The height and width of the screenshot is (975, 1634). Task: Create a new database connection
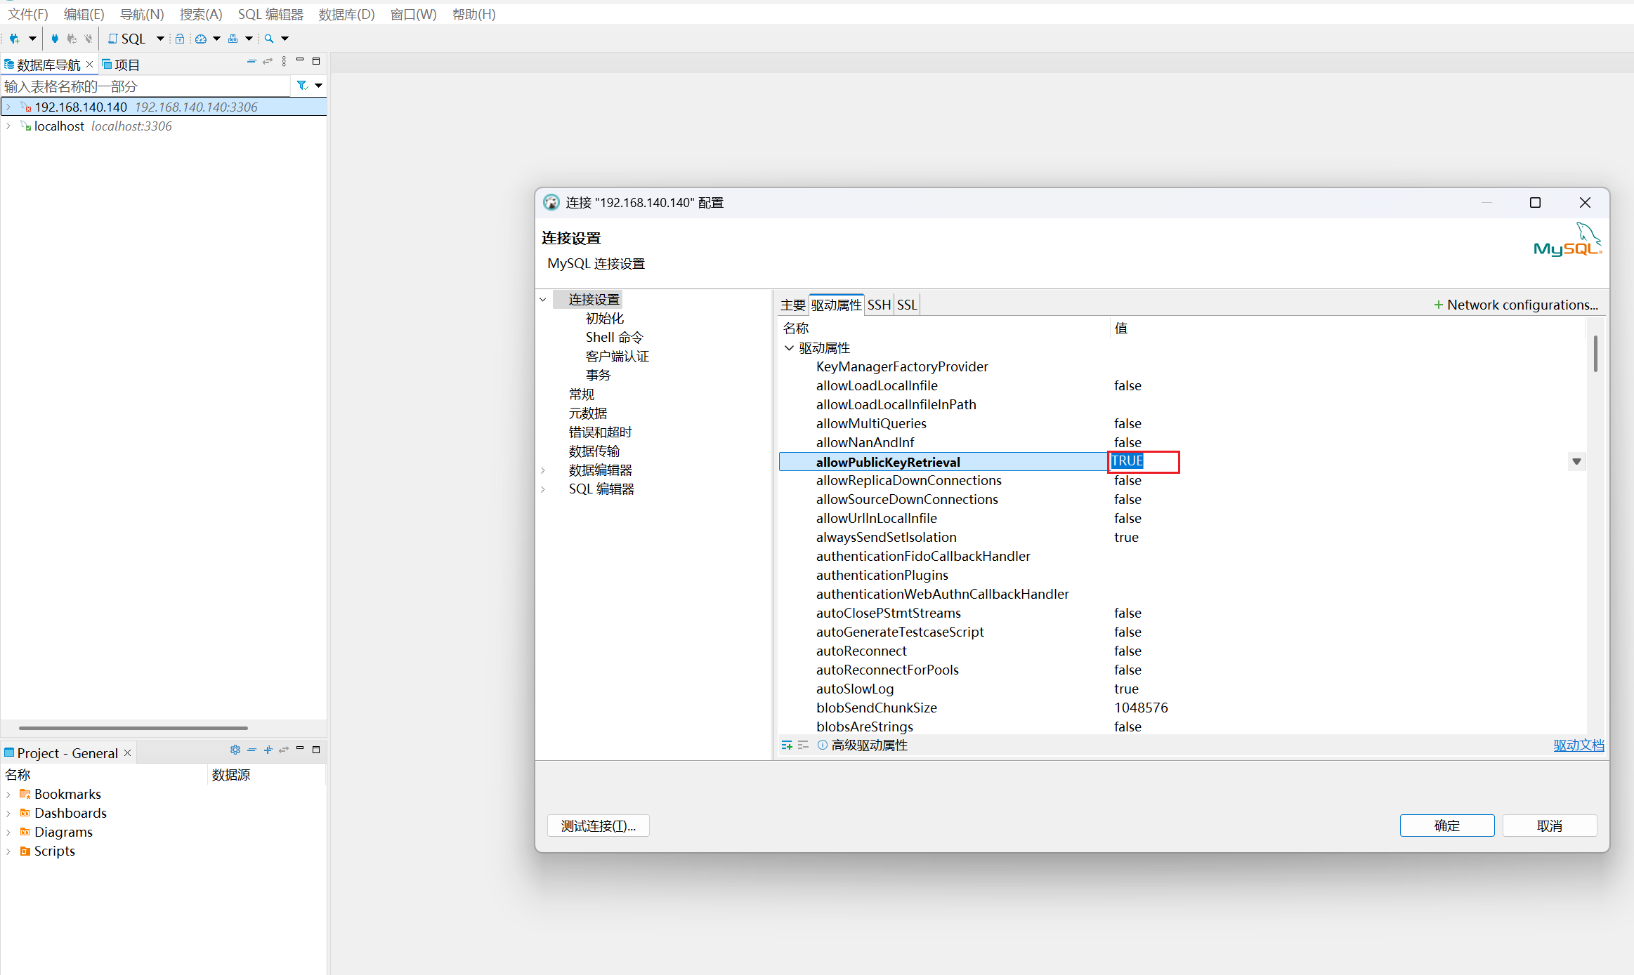[13, 39]
